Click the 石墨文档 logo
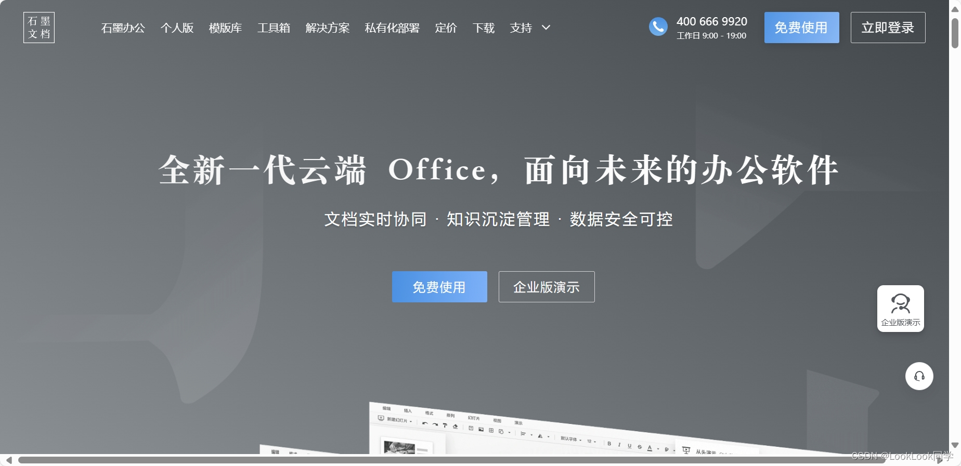This screenshot has width=961, height=466. tap(39, 28)
